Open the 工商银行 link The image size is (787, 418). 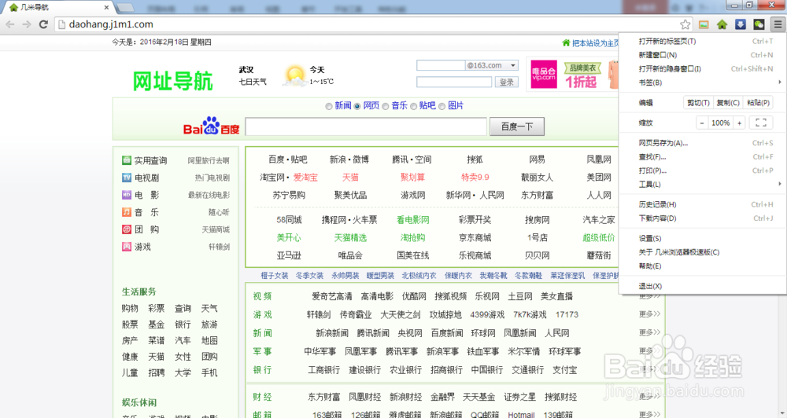pos(323,370)
